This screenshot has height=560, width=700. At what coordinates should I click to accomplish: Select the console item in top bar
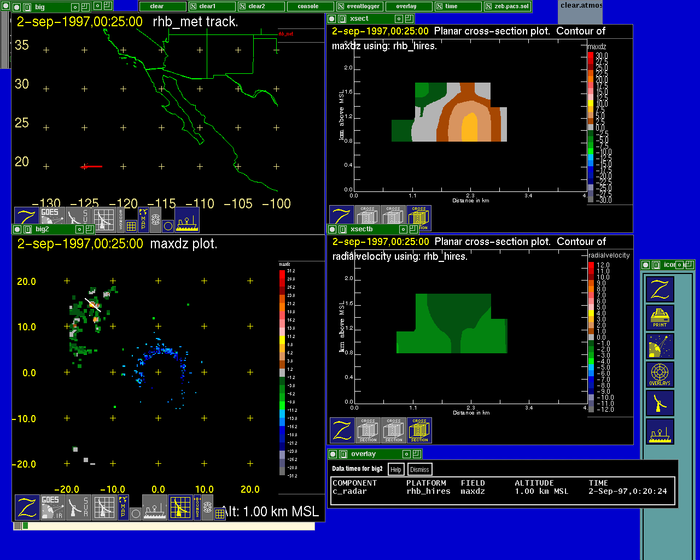[308, 7]
